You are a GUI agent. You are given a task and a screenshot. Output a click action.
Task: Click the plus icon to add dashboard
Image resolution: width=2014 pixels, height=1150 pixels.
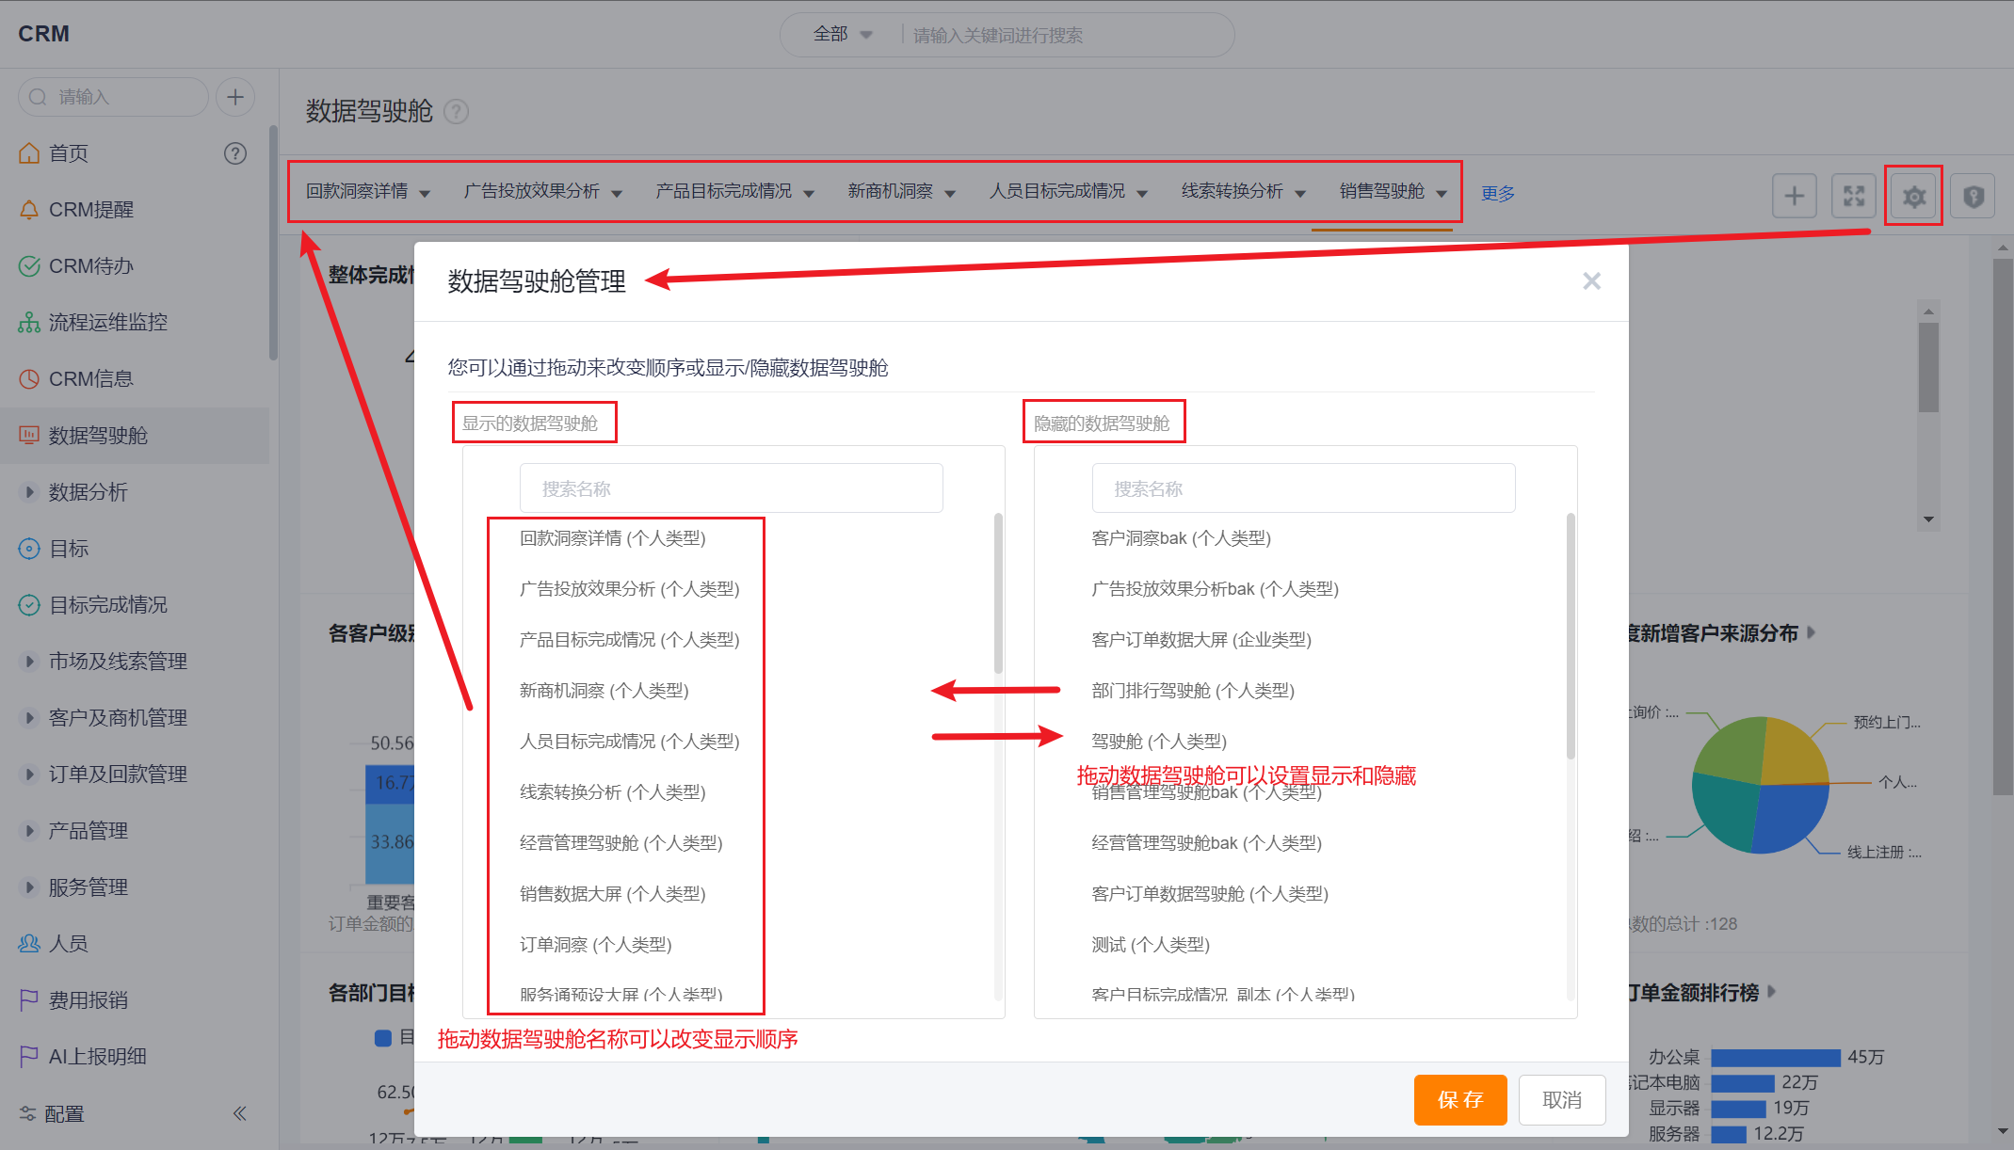point(1794,196)
